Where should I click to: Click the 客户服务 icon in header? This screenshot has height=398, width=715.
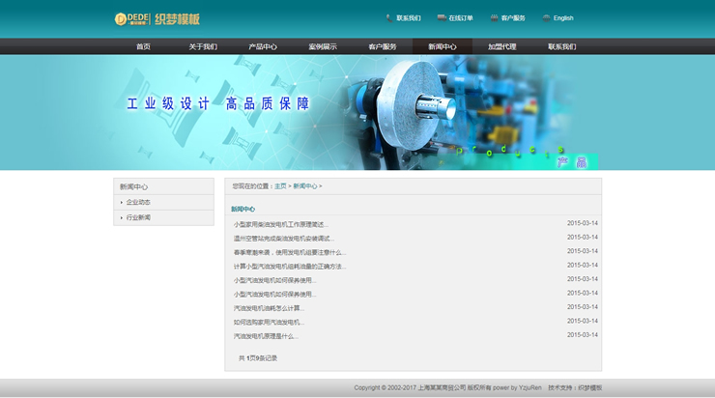point(495,17)
